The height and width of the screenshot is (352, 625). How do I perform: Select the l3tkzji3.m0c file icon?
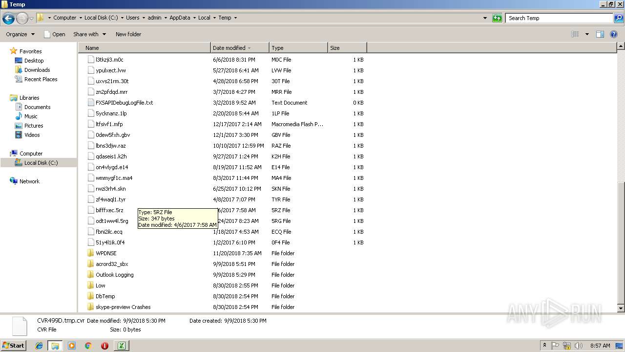point(90,60)
